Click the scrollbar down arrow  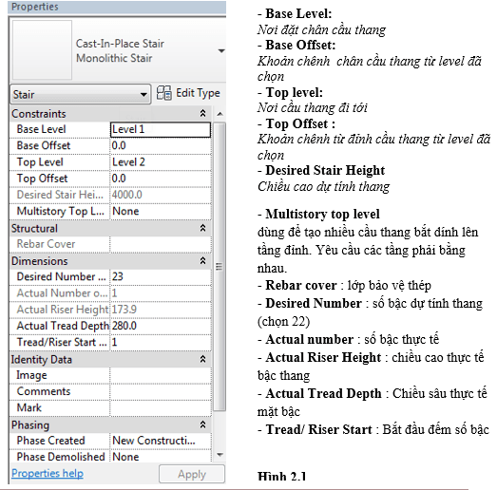[x=220, y=455]
